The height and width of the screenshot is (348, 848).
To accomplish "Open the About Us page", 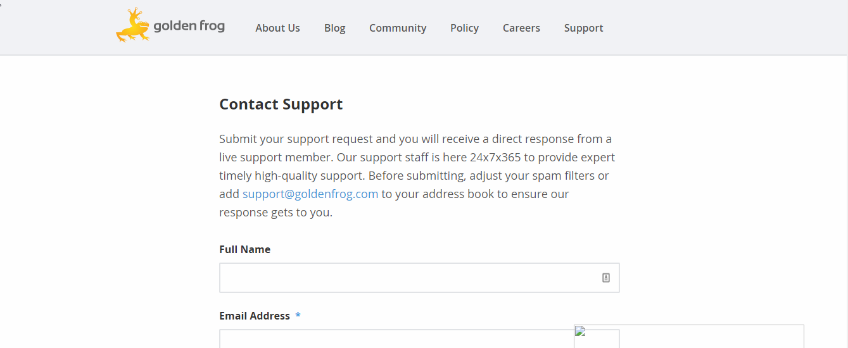I will click(x=277, y=28).
